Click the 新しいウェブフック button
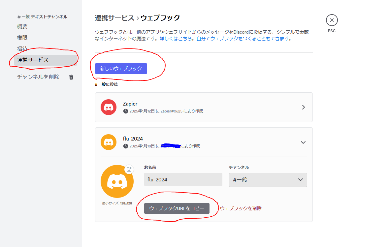The width and height of the screenshot is (389, 247). 121,69
